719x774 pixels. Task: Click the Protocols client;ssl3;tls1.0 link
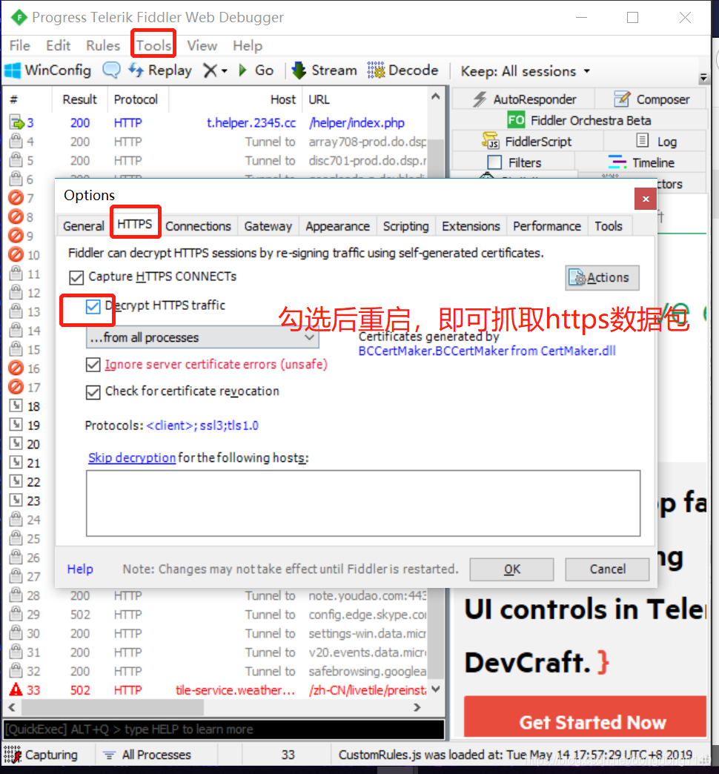(202, 426)
